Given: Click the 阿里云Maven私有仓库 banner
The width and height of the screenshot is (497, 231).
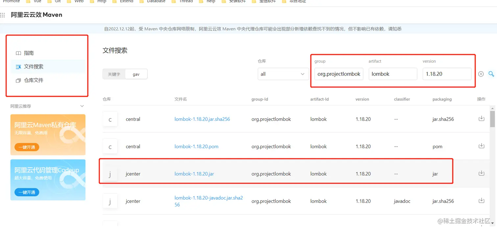Looking at the screenshot, I should (48, 135).
